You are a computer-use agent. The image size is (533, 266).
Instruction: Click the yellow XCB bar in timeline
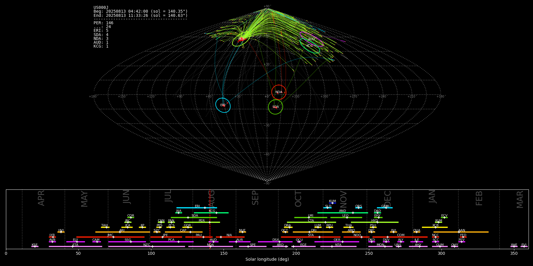pyautogui.click(x=435, y=227)
